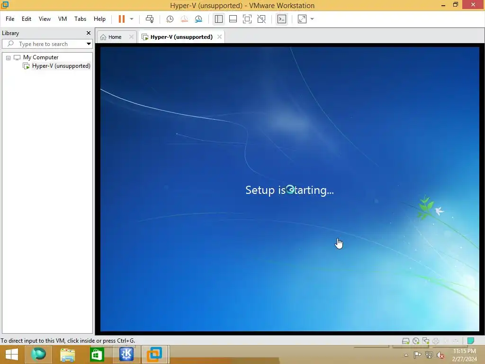Click the CD/DVD drive status icon

pyautogui.click(x=416, y=341)
